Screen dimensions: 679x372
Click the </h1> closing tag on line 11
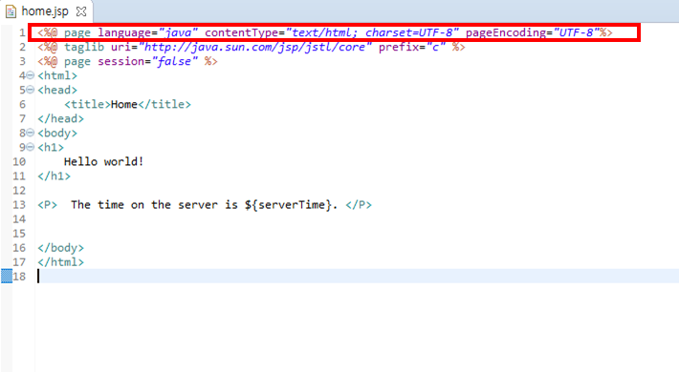pos(55,176)
